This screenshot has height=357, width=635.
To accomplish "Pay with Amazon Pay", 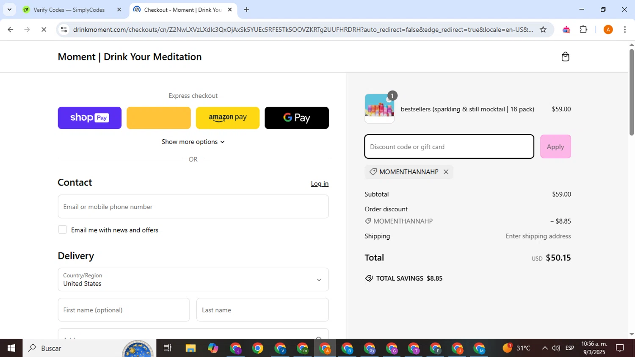I will click(x=228, y=118).
